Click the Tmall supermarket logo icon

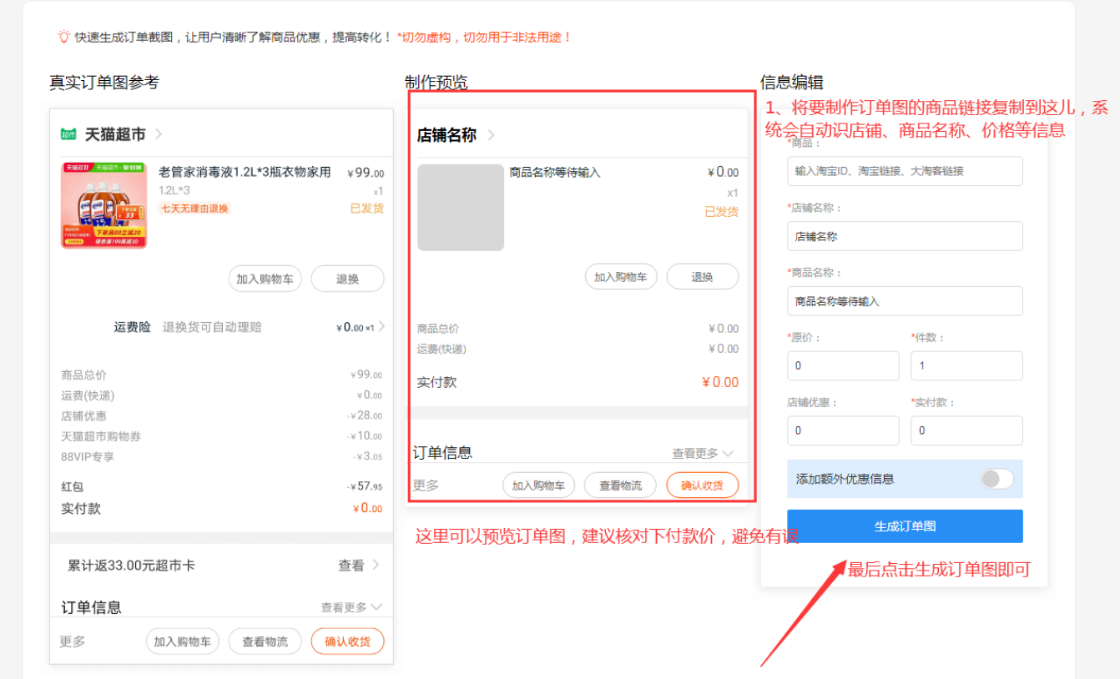point(68,134)
